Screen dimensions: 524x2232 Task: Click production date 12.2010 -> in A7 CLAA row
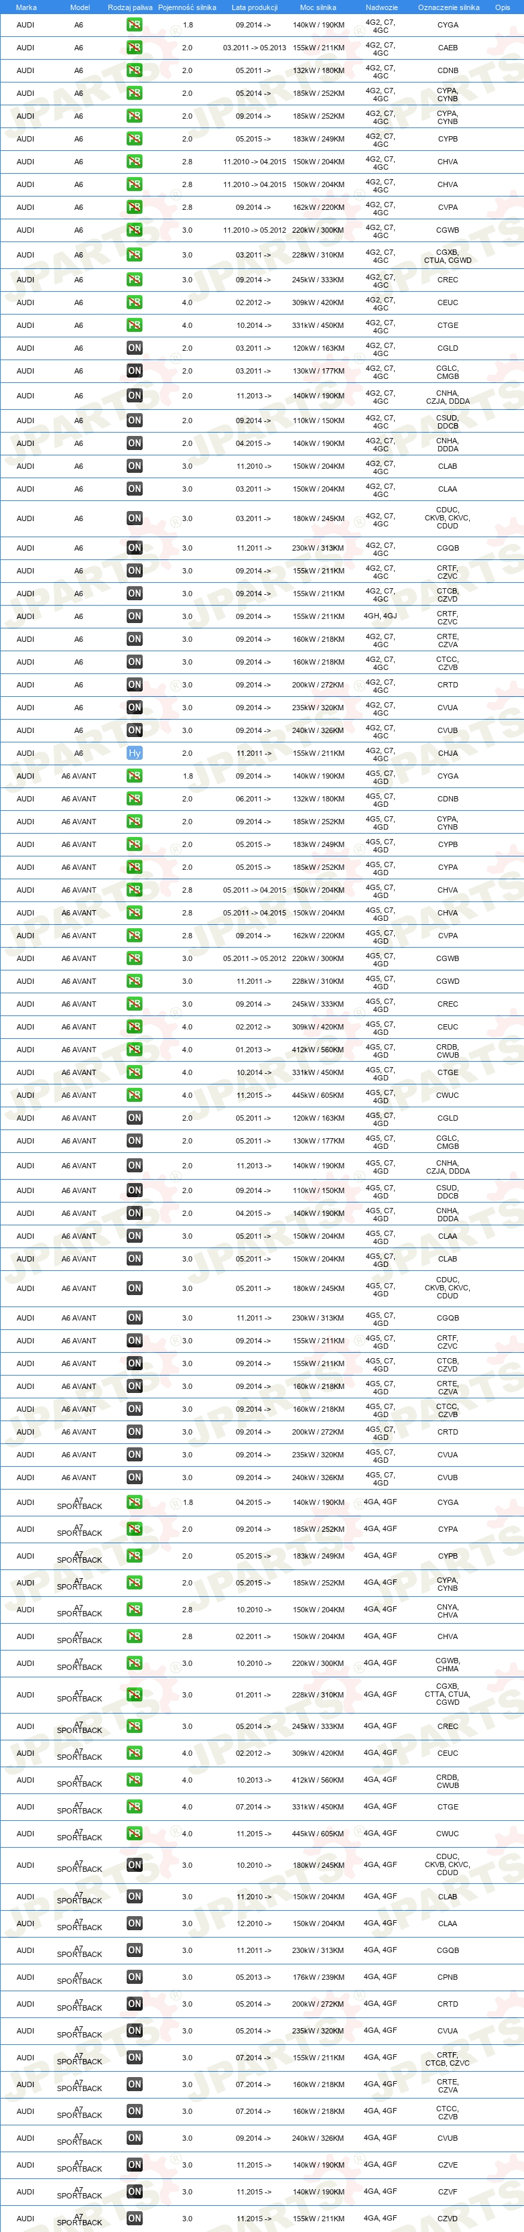click(x=254, y=1923)
